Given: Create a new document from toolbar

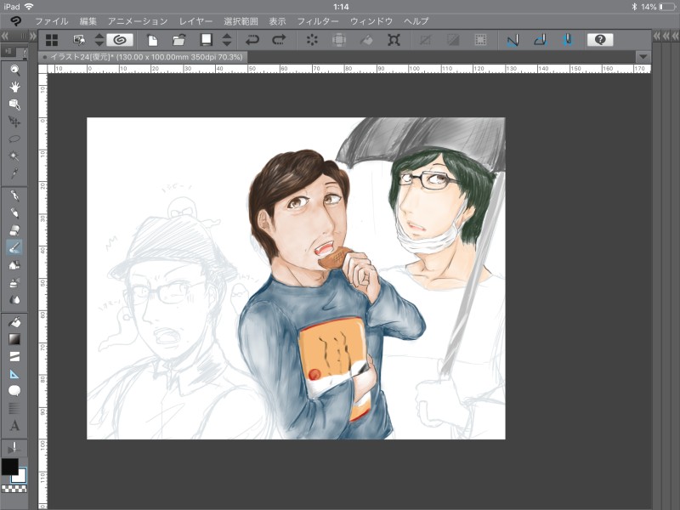Looking at the screenshot, I should tap(153, 40).
